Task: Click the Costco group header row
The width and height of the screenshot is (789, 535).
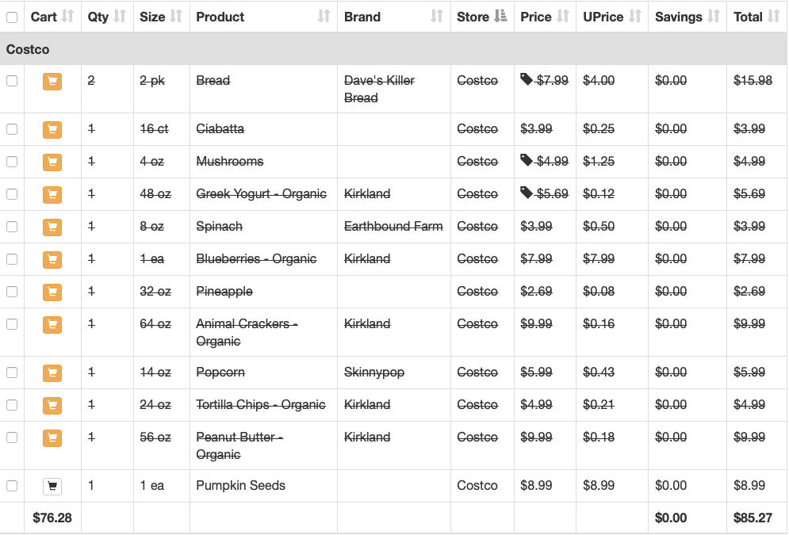Action: (393, 49)
